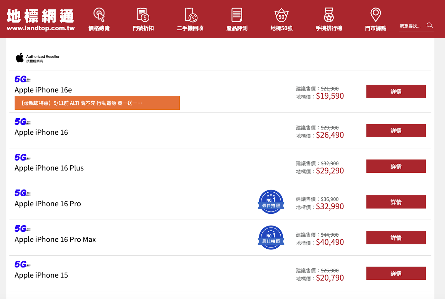Click the 地標網通 landtop logo
This screenshot has width=445, height=299.
point(41,19)
